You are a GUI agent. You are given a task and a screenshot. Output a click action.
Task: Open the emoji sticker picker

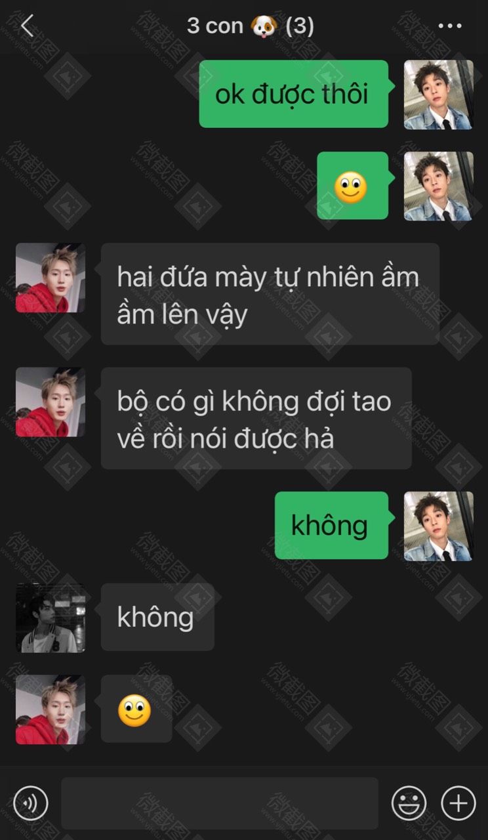[x=409, y=803]
